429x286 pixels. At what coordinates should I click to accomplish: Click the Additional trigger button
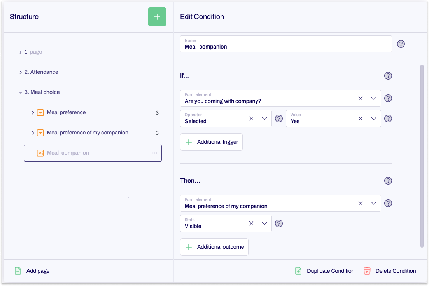pyautogui.click(x=211, y=142)
